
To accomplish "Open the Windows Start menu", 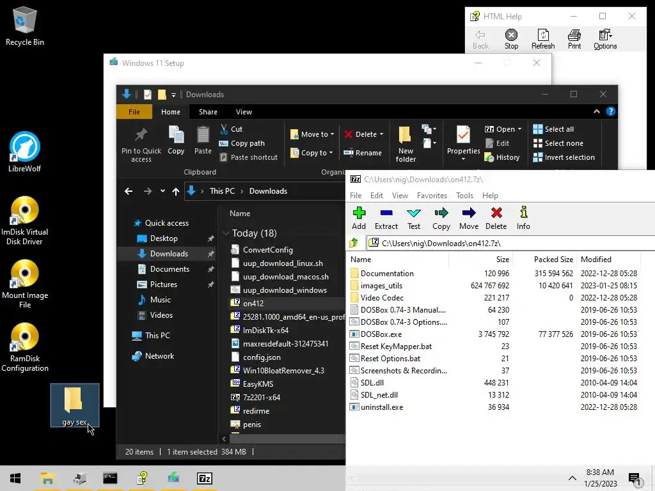I will (x=15, y=478).
